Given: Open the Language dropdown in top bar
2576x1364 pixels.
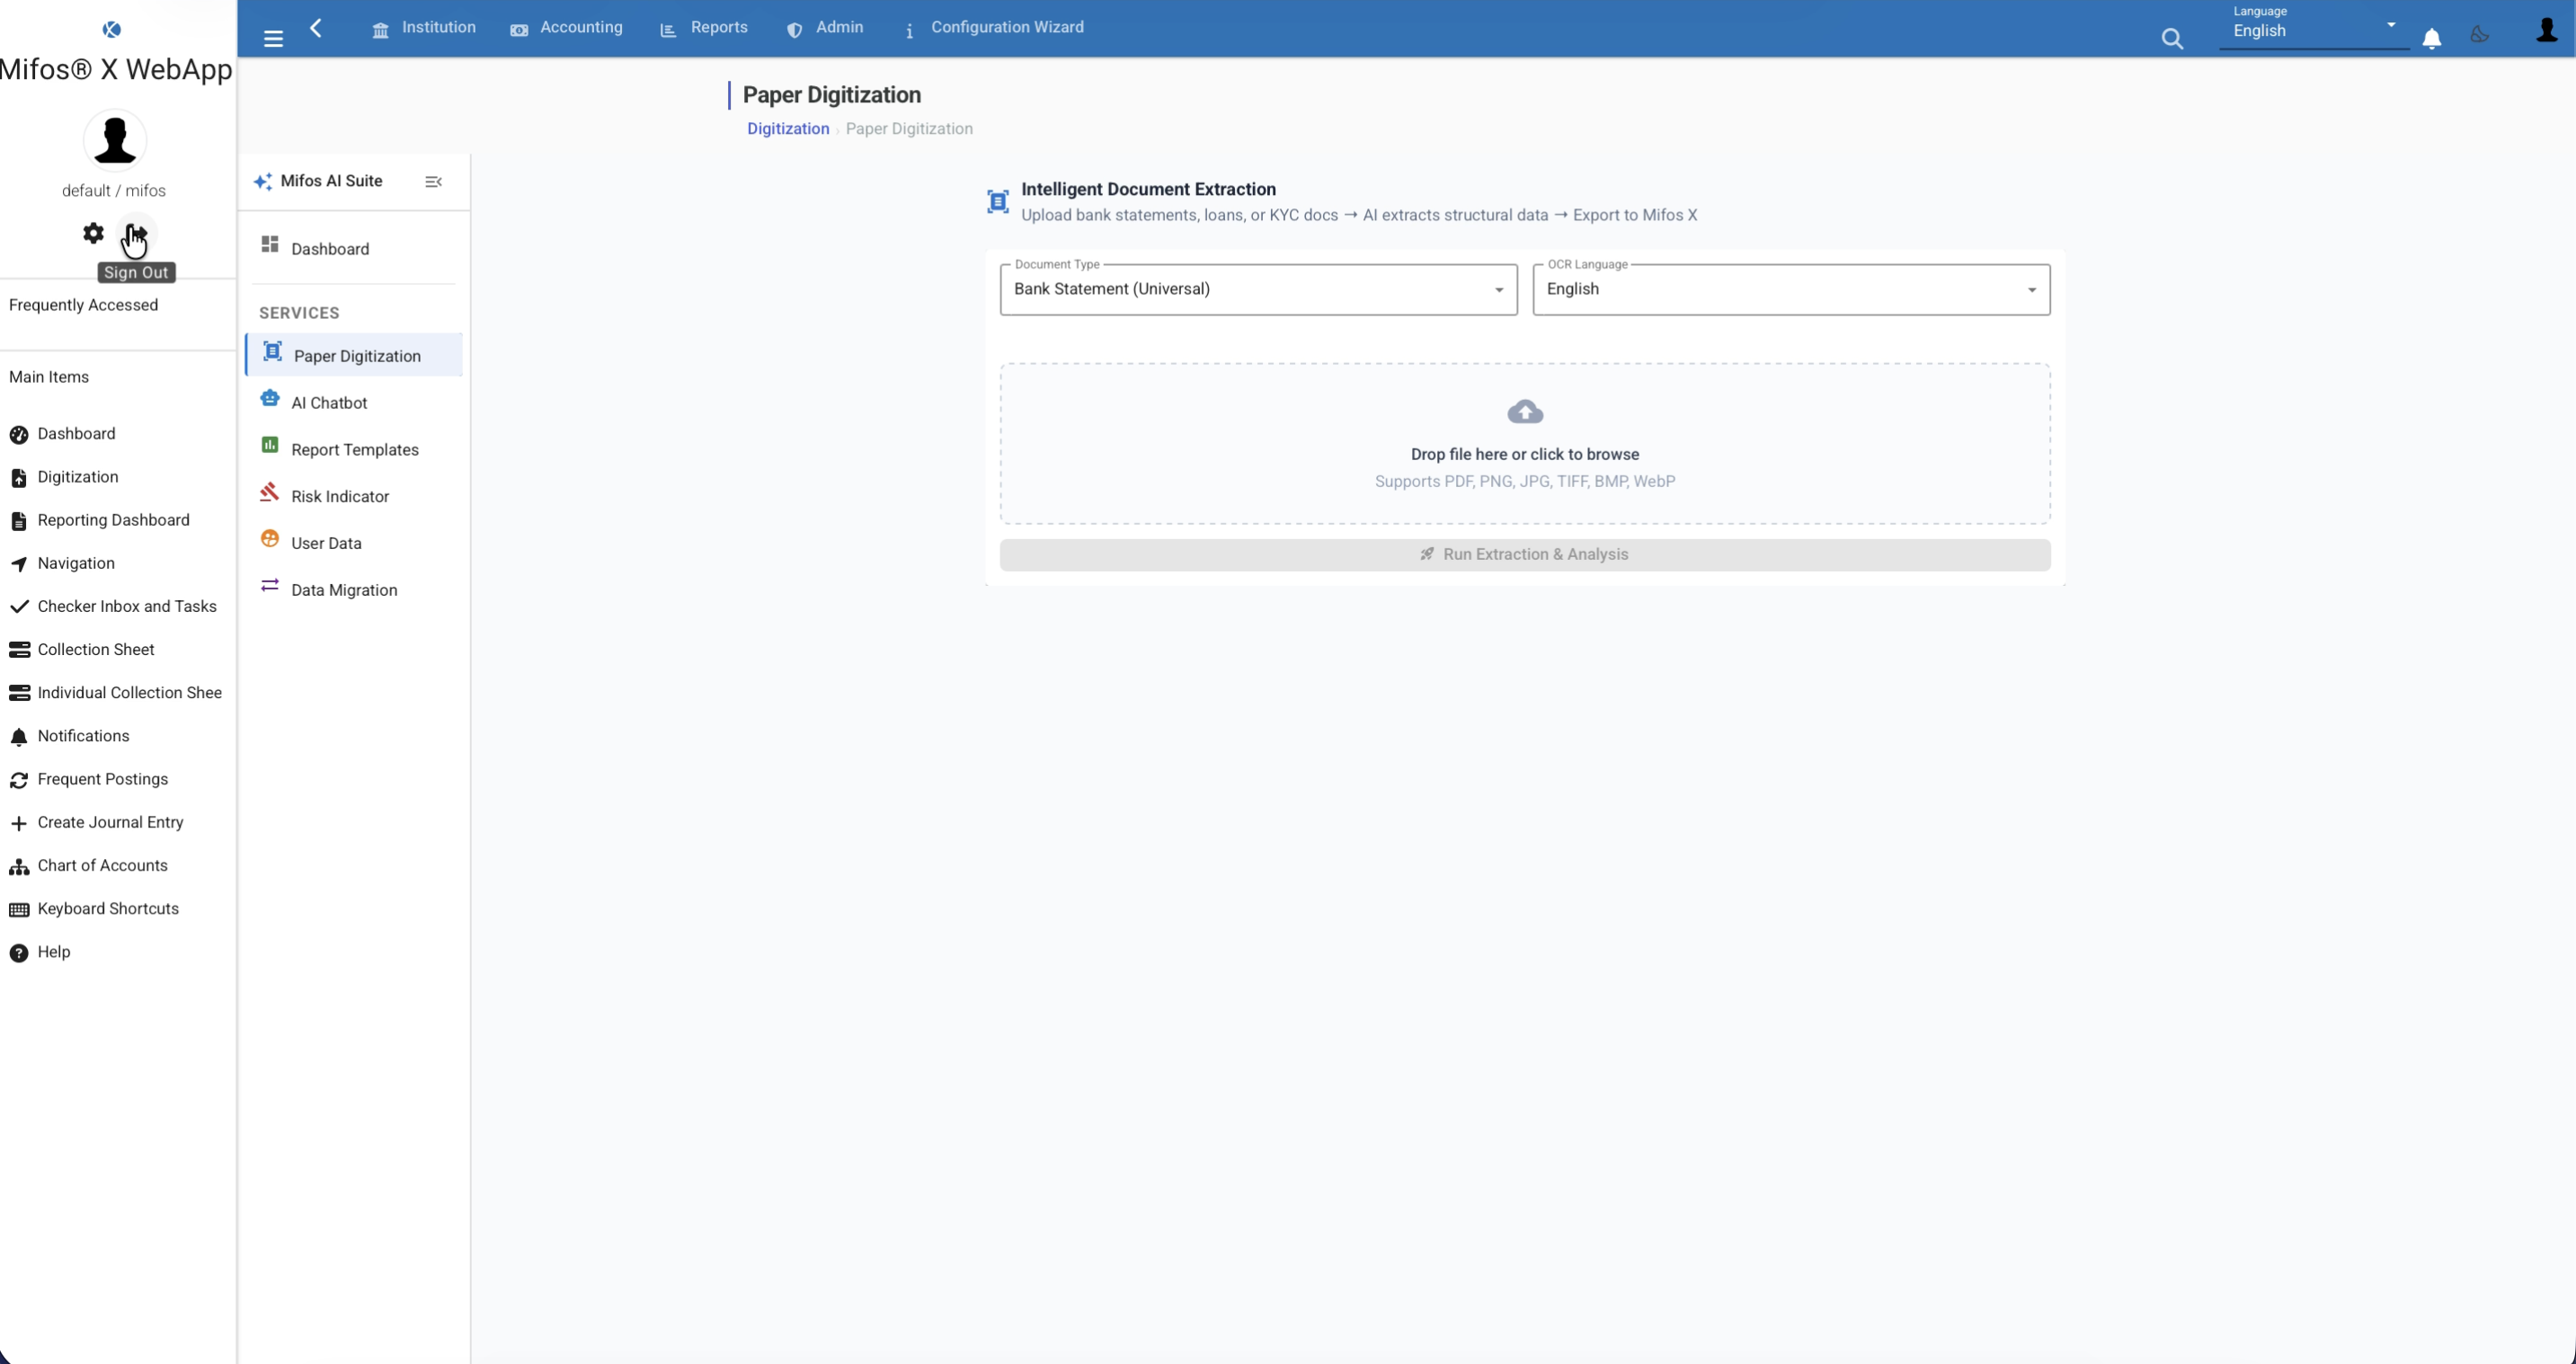Looking at the screenshot, I should 2314,27.
